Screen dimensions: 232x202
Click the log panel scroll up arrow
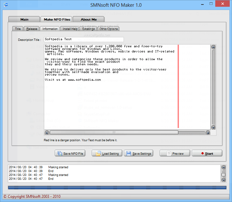[x=224, y=167]
